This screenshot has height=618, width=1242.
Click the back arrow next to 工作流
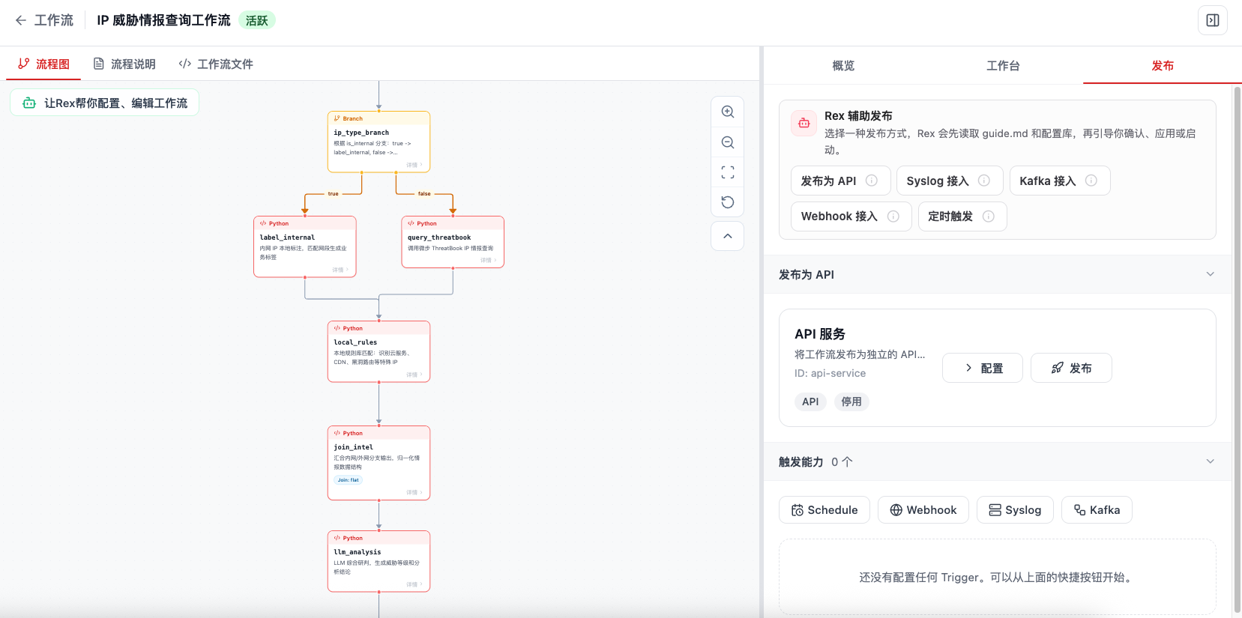(x=21, y=20)
